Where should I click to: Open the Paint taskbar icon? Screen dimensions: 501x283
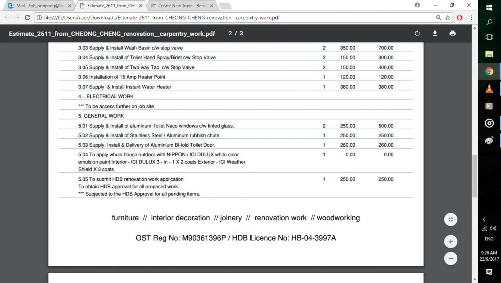[x=489, y=140]
